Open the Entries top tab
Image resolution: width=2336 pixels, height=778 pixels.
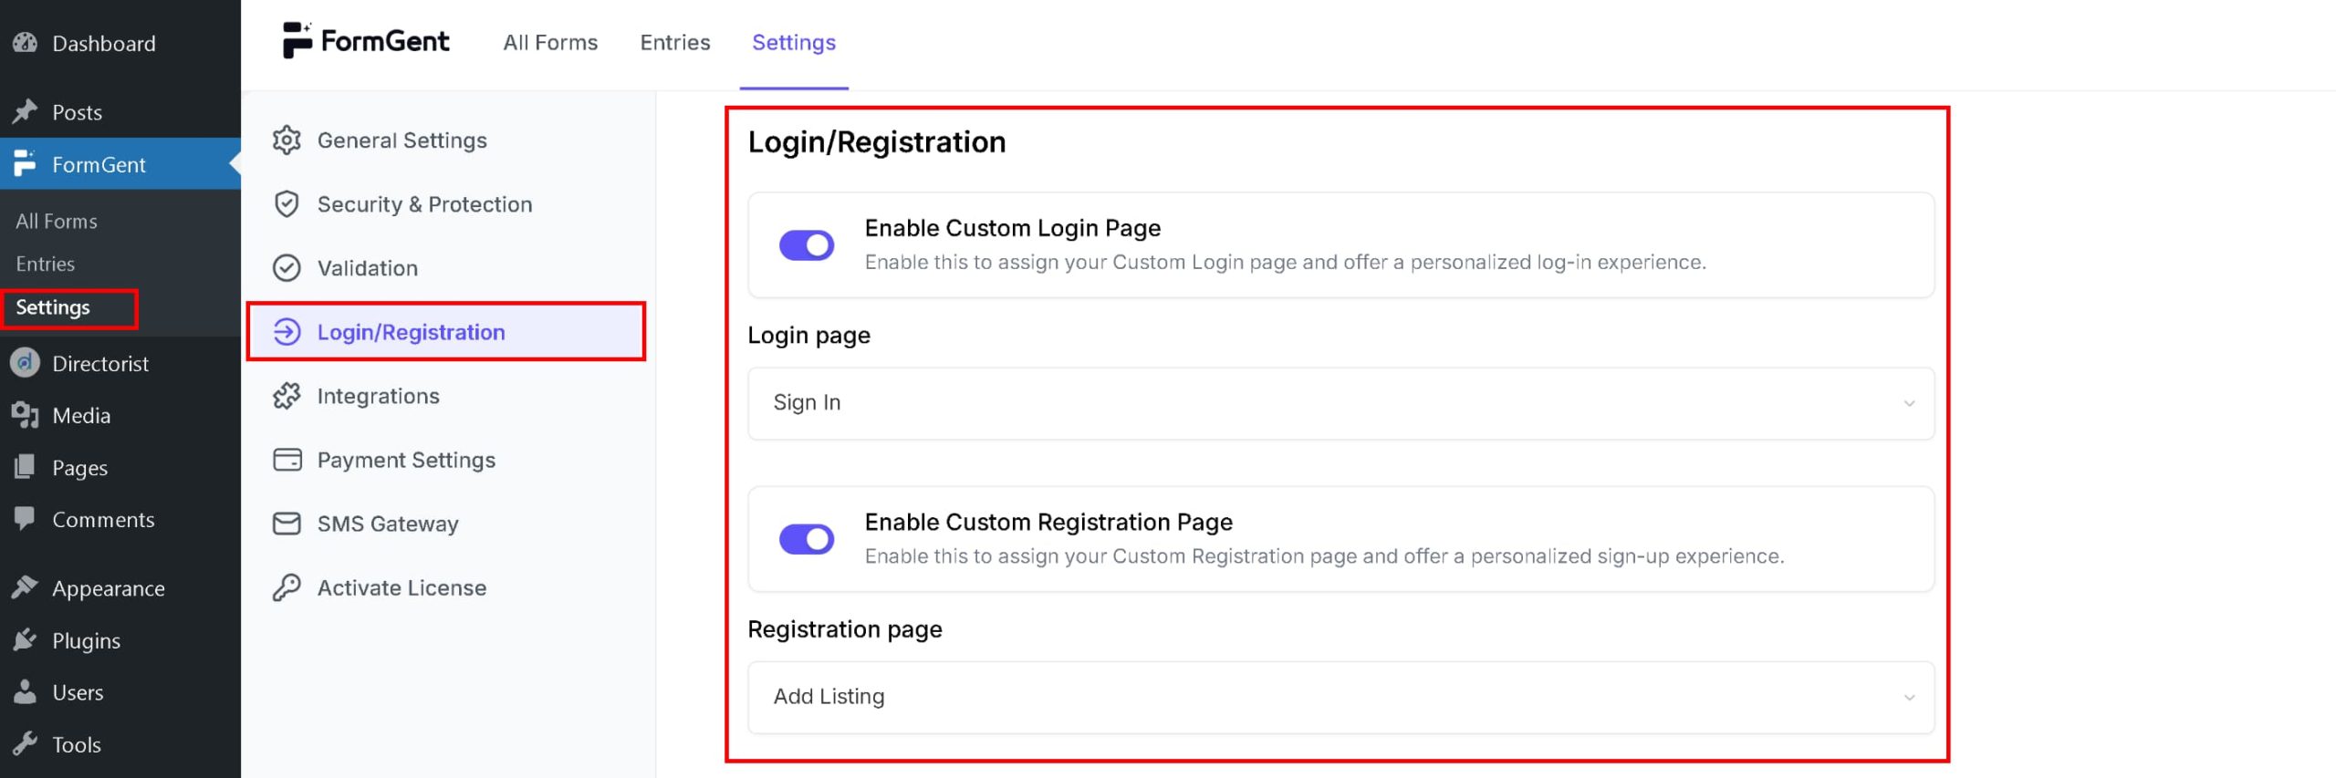tap(674, 43)
